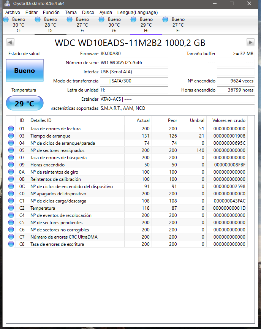
Task: Click raw value 00000000001D
Action: [229, 208]
